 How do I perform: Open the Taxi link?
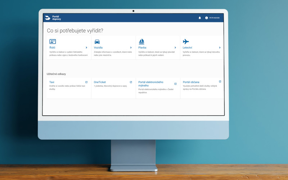(x=52, y=82)
